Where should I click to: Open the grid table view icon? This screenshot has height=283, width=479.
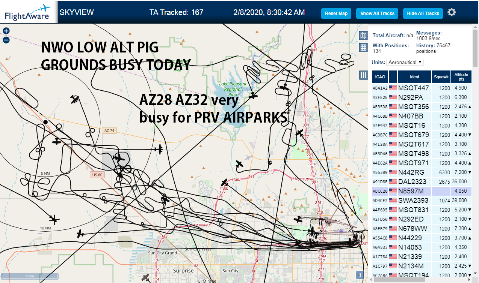pos(363,48)
